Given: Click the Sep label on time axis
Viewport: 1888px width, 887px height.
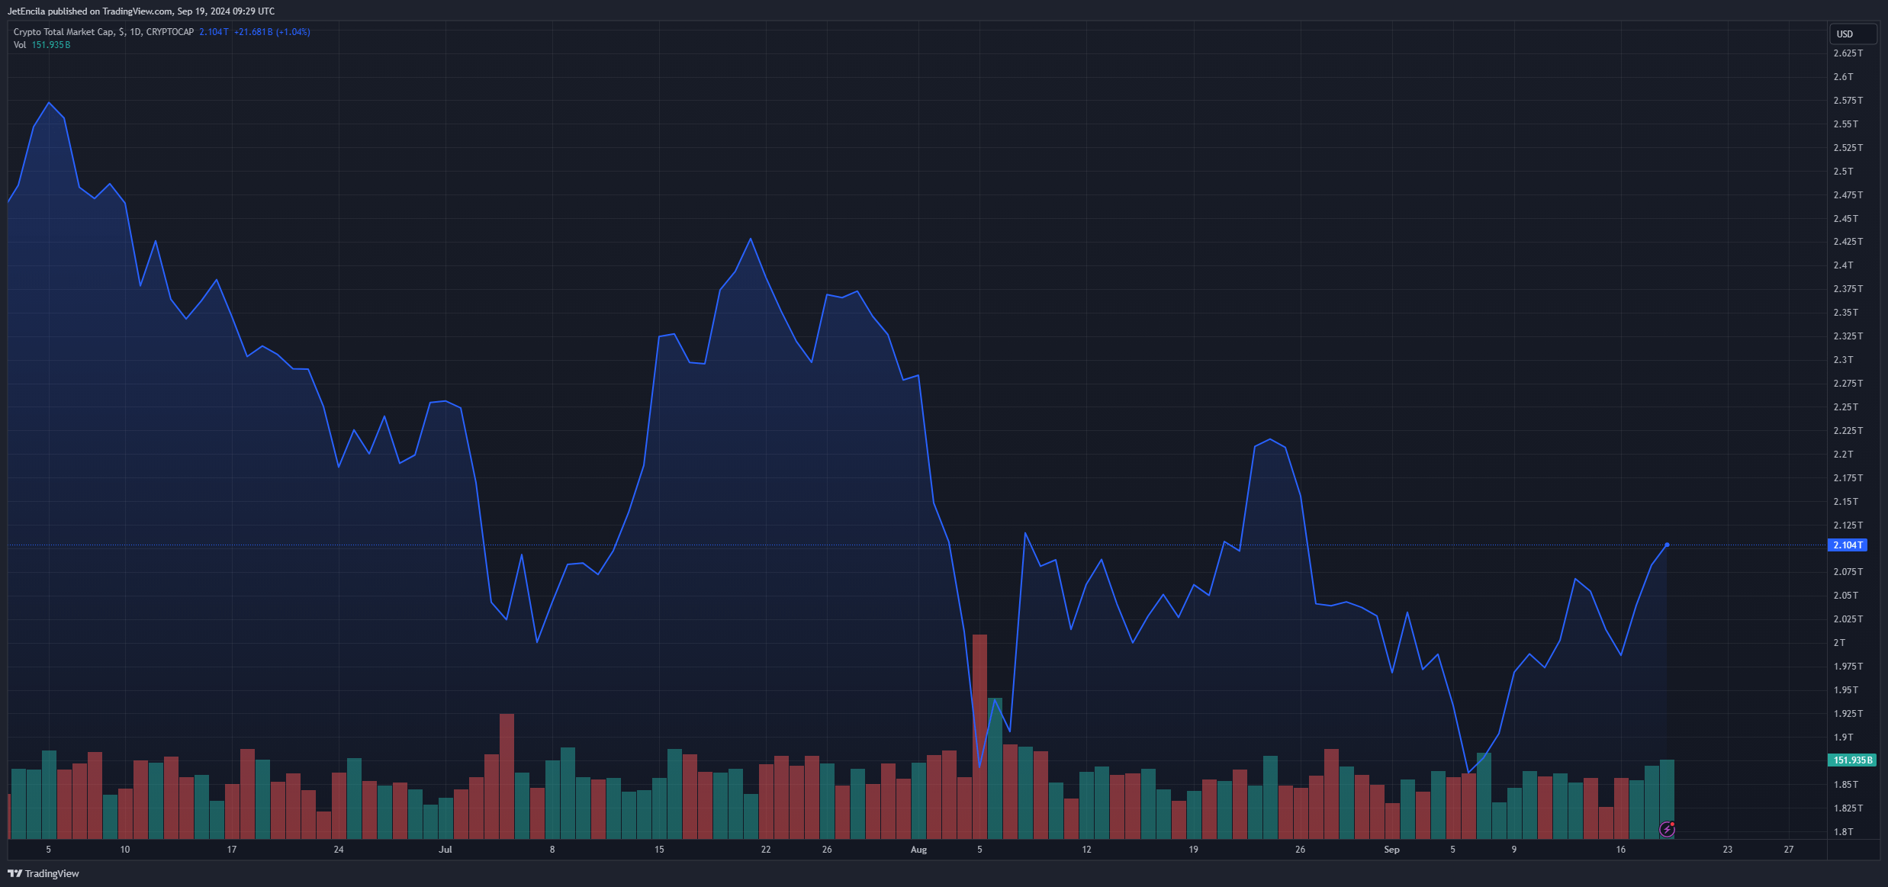Looking at the screenshot, I should 1392,850.
